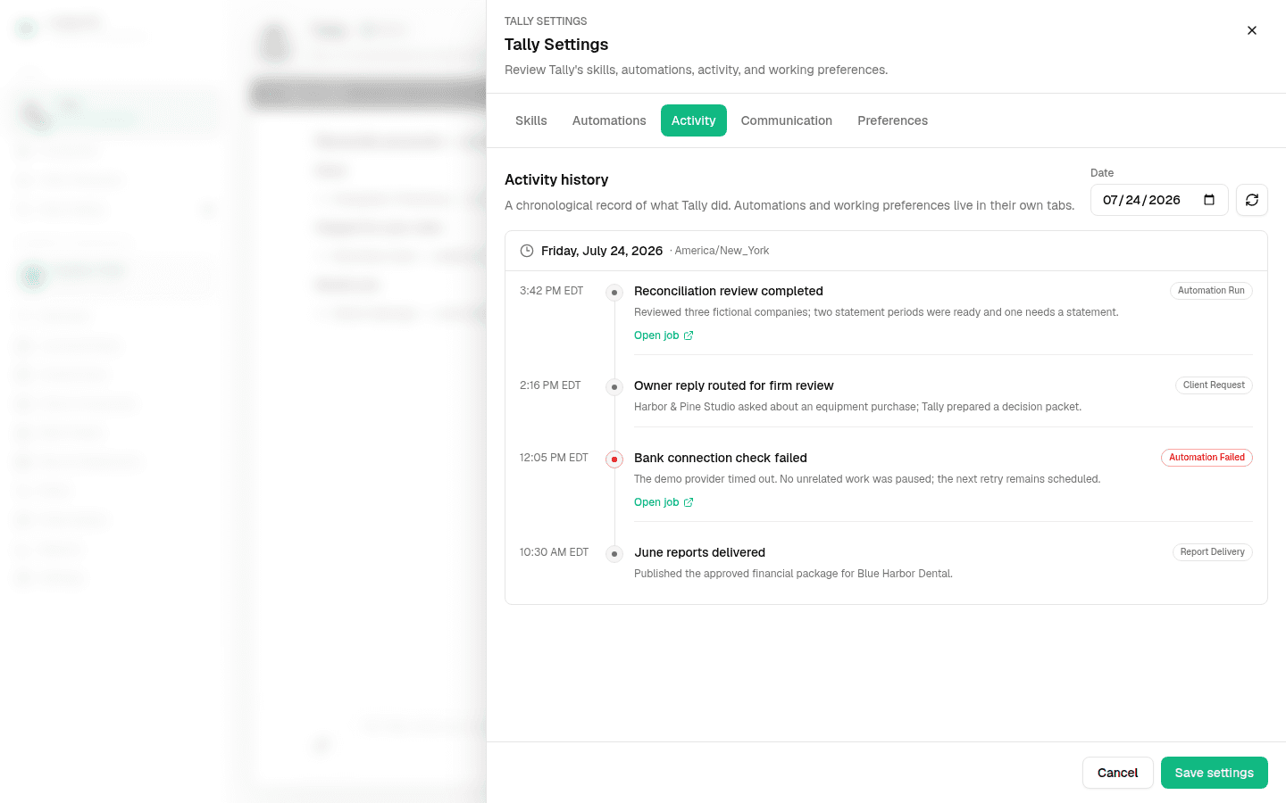Click the Report Delivery badge
The height and width of the screenshot is (803, 1286).
(x=1213, y=552)
